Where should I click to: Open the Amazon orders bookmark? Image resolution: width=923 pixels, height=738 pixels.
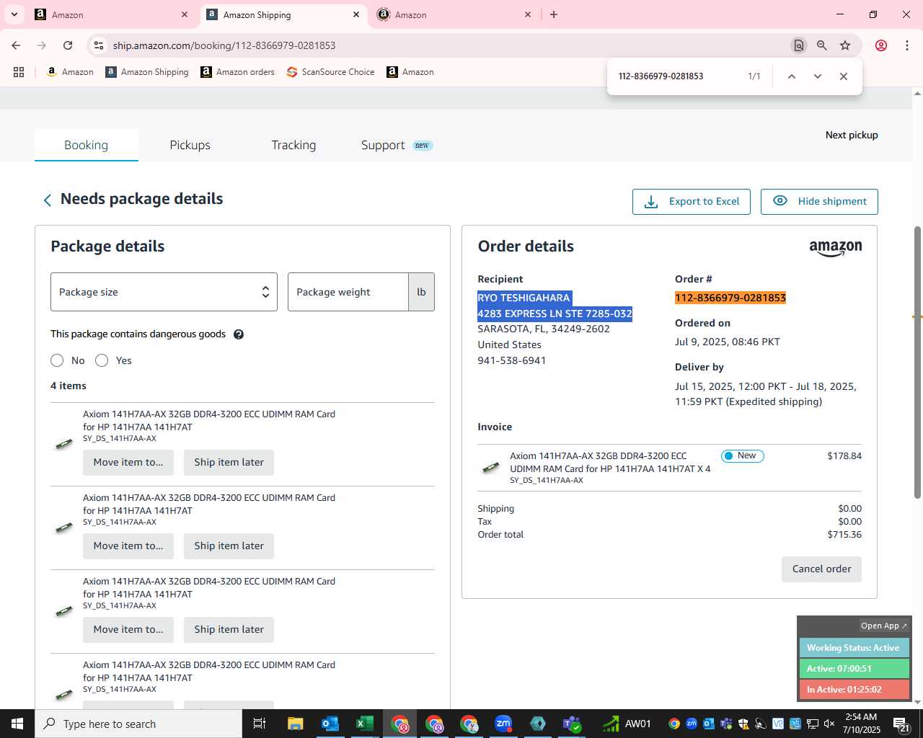pos(237,72)
